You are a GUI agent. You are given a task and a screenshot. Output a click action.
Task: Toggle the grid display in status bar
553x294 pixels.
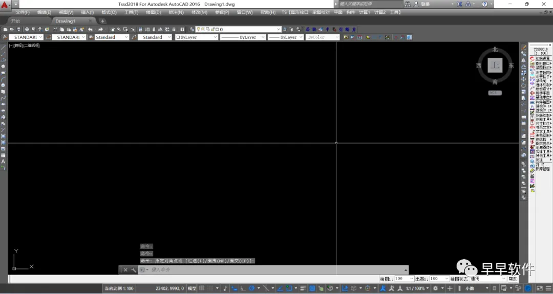(202, 288)
